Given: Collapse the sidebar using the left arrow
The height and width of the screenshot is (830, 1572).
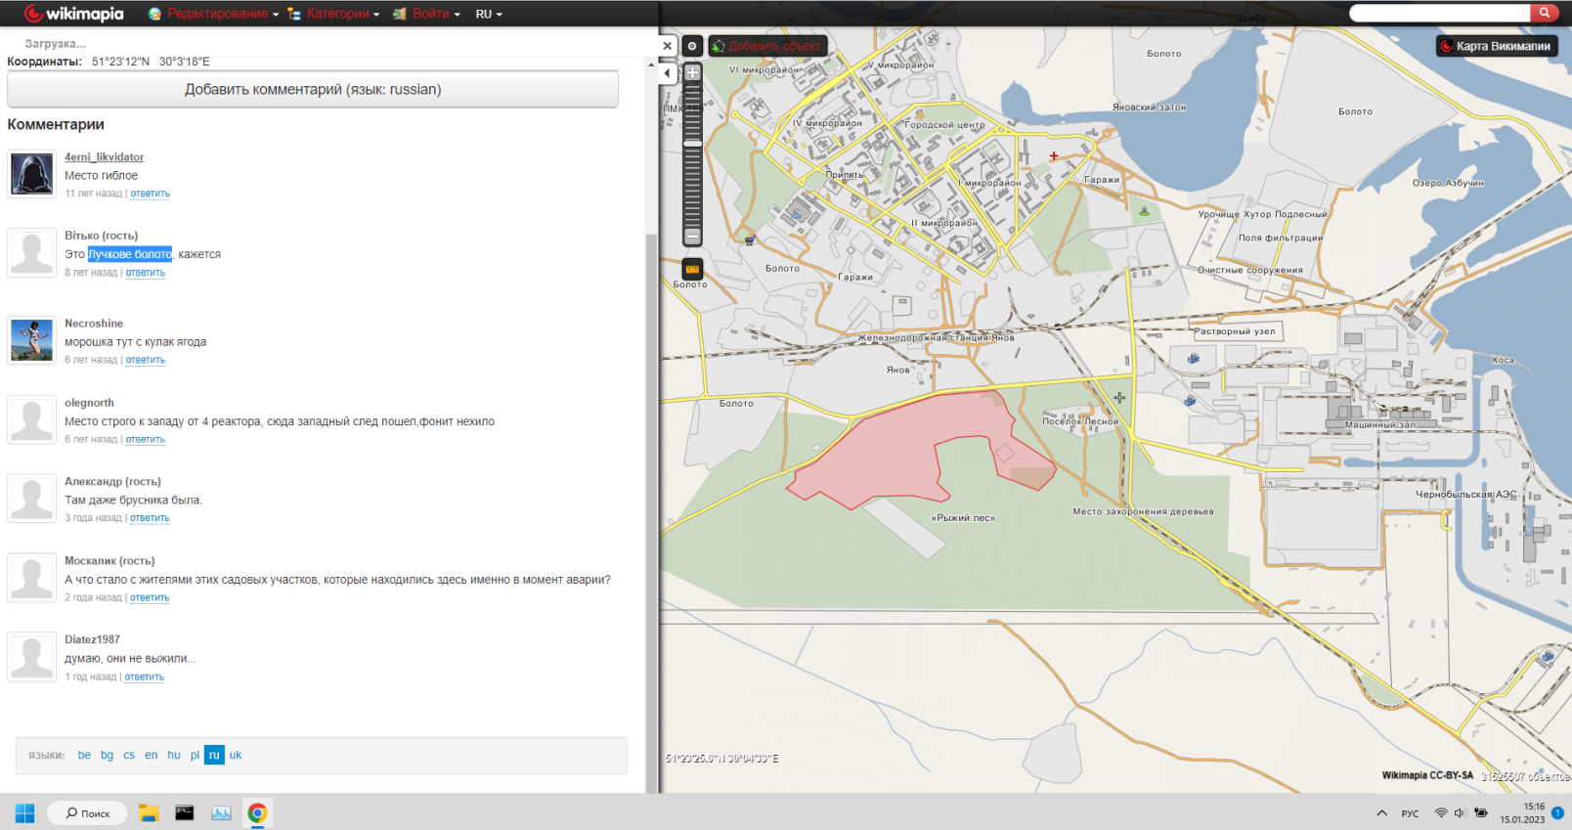Looking at the screenshot, I should point(667,73).
